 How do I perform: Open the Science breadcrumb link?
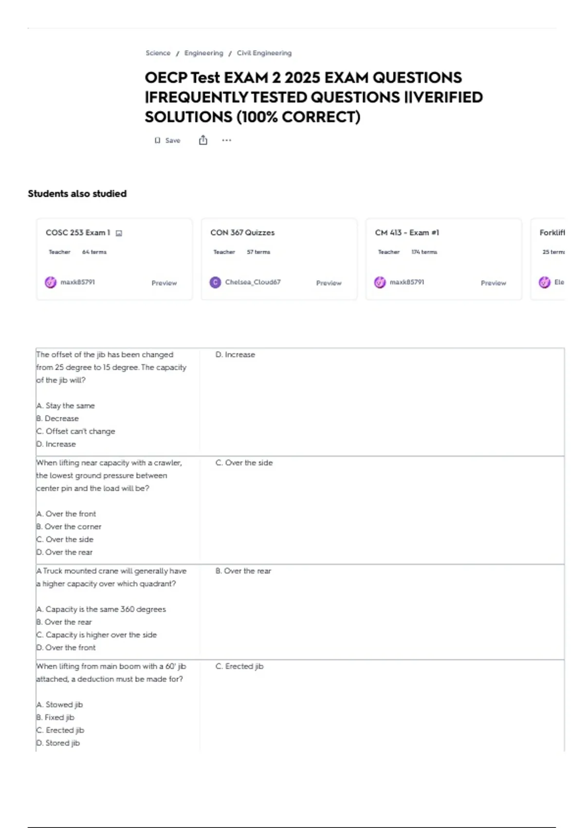(x=158, y=53)
